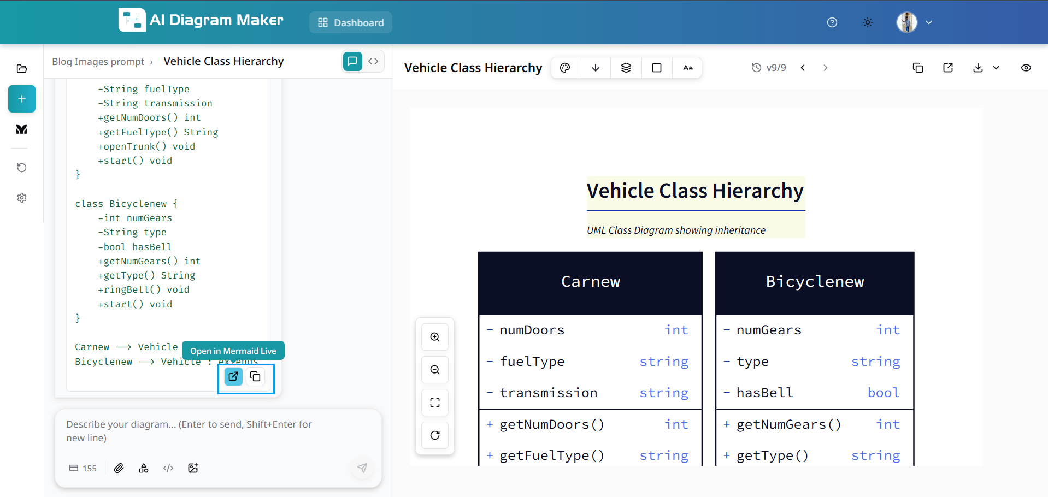Switch to code view tab
The height and width of the screenshot is (497, 1048).
tap(374, 61)
